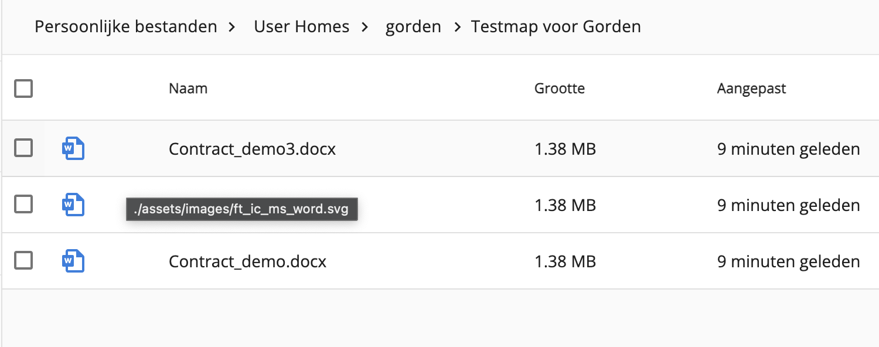Click the Word icon beside Contract_demo.docx

(73, 261)
